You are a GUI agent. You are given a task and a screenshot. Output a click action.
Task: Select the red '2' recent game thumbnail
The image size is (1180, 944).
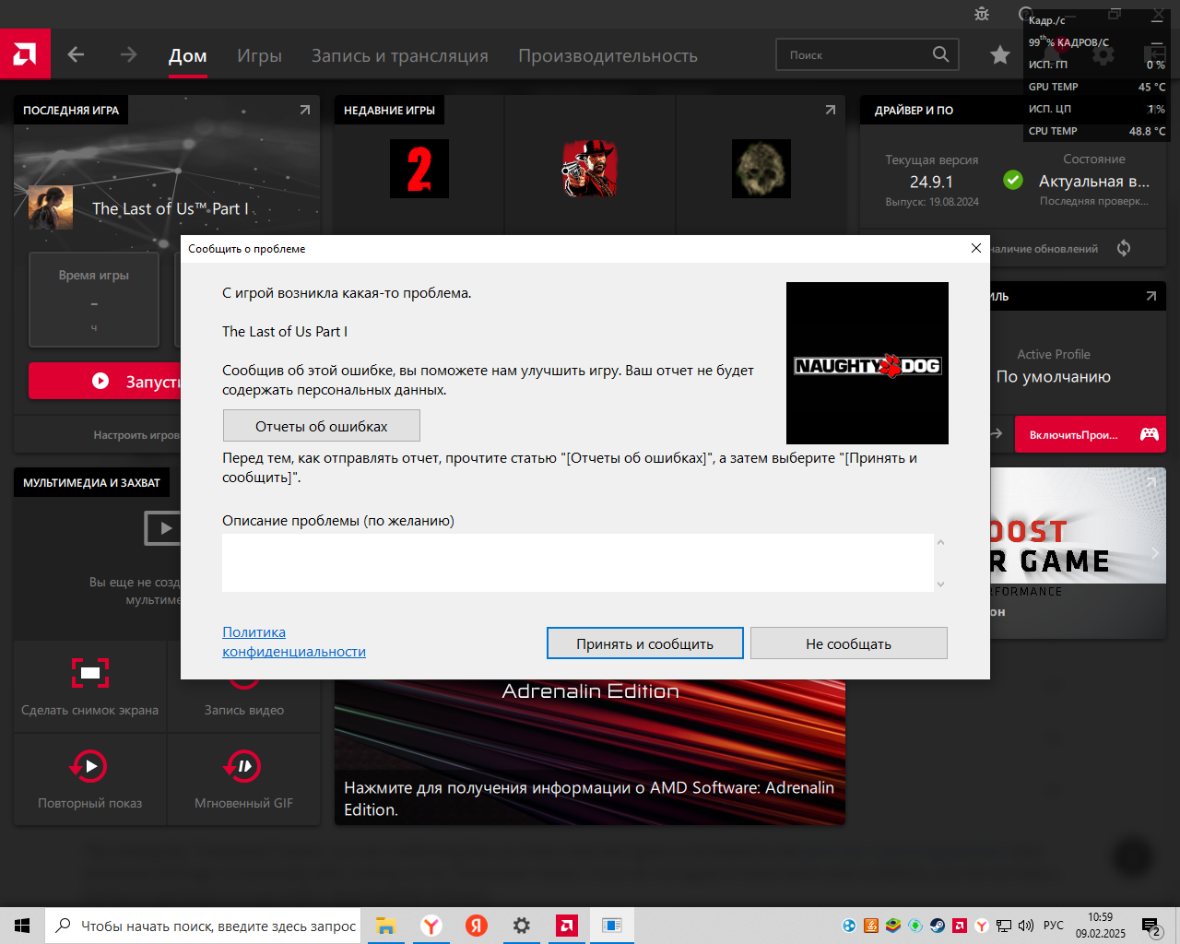[x=419, y=169]
